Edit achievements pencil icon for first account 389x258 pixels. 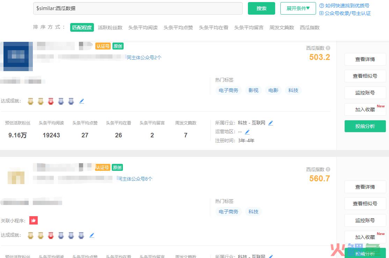pyautogui.click(x=82, y=101)
